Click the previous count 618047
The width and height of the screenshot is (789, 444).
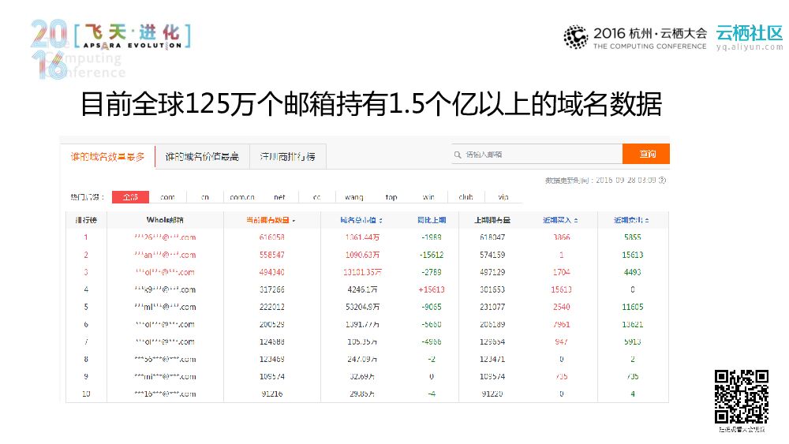click(492, 237)
